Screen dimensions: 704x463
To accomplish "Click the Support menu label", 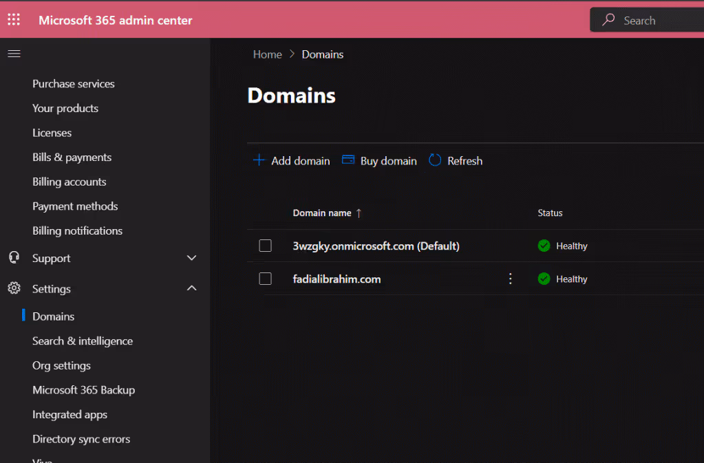I will [51, 259].
